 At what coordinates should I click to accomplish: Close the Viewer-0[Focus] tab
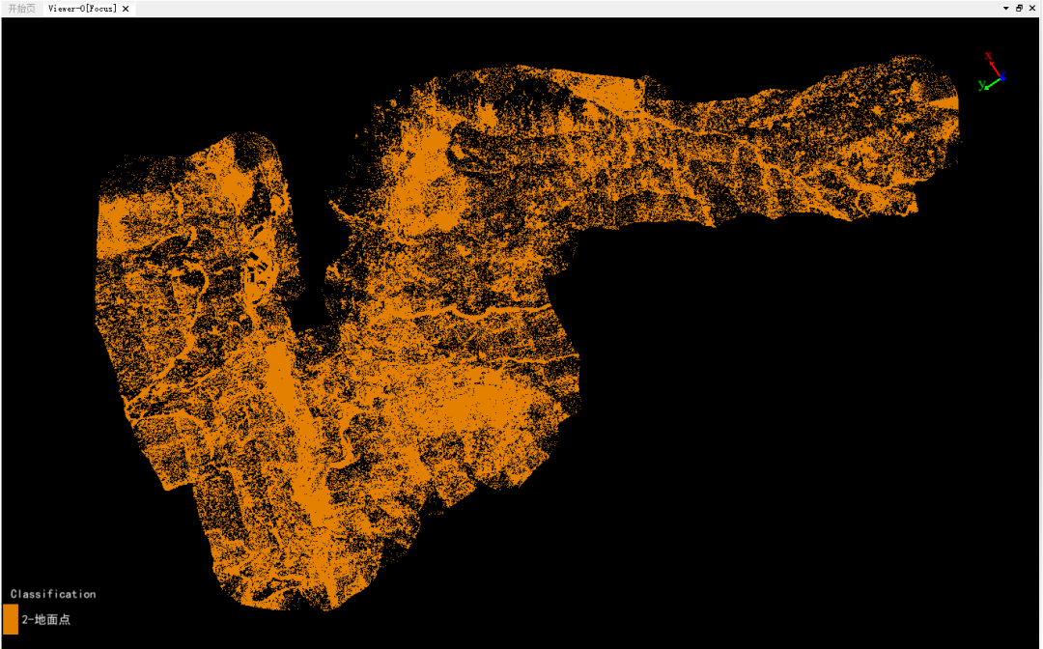pyautogui.click(x=126, y=9)
